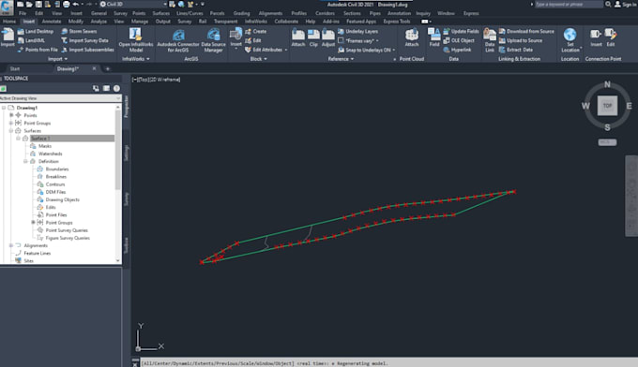Open the Data Source Manager
This screenshot has height=367, width=638.
[213, 40]
